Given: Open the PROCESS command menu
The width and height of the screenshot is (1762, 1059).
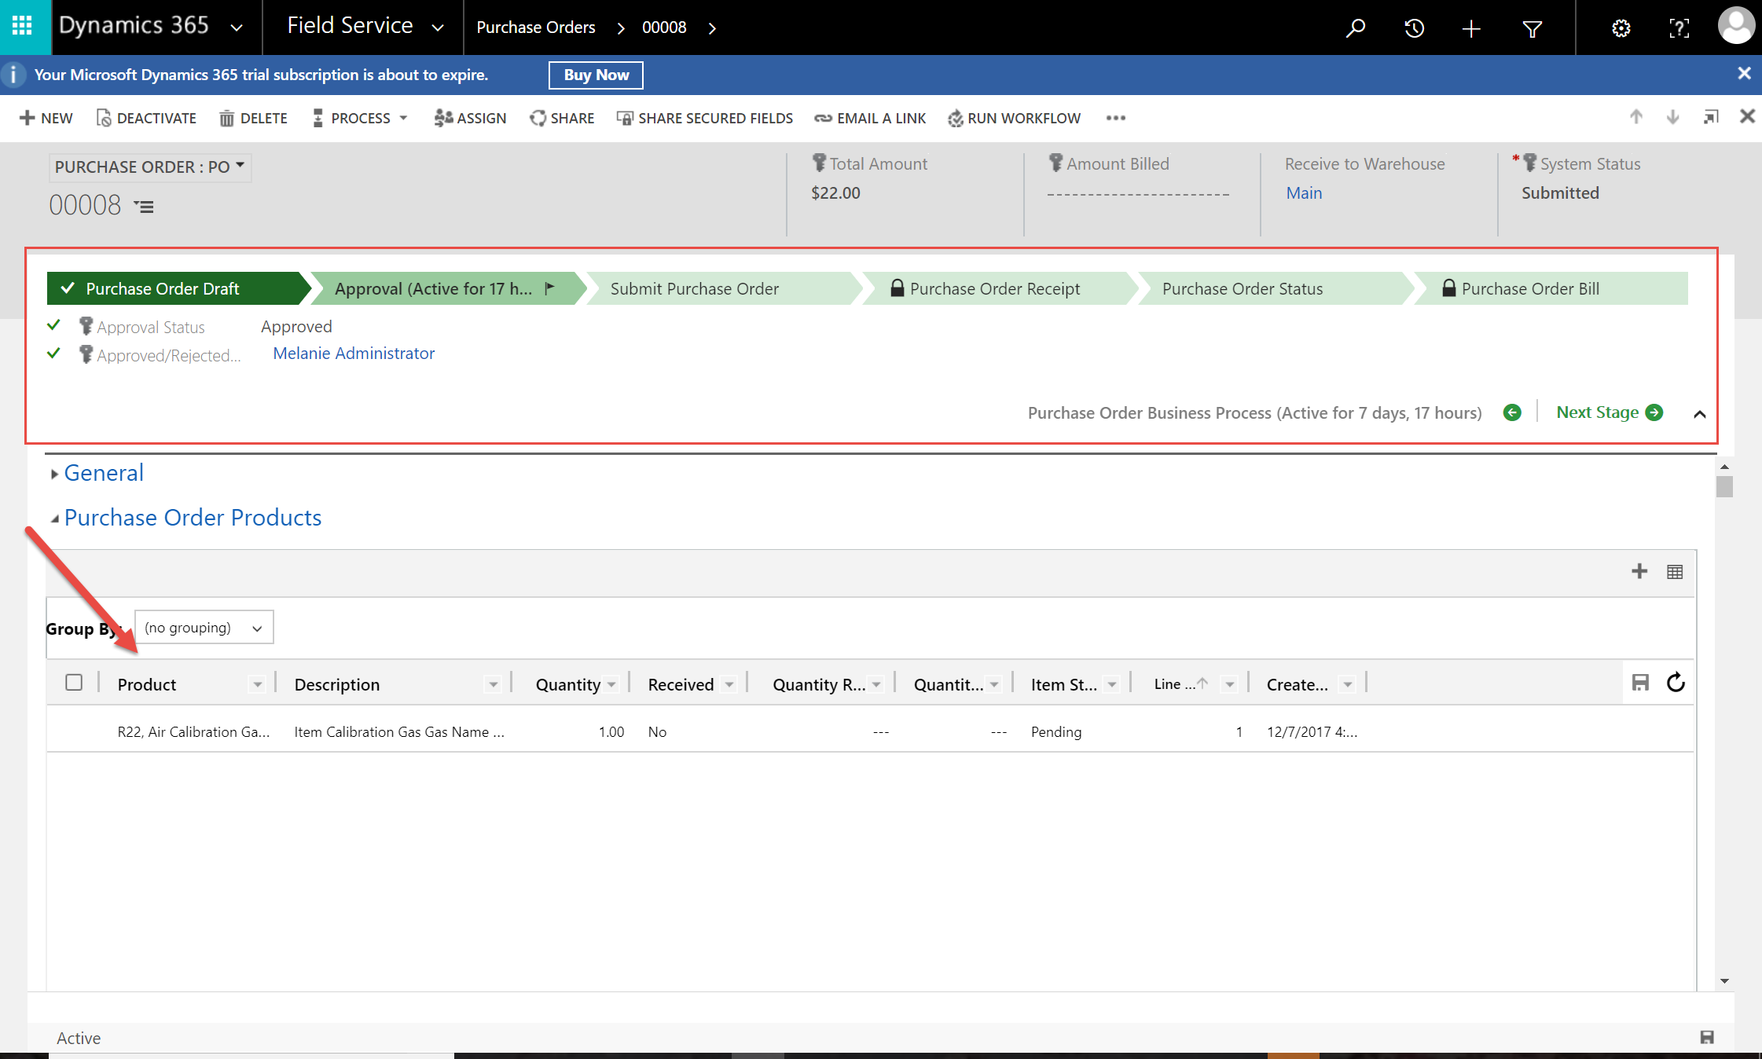Looking at the screenshot, I should 361,118.
